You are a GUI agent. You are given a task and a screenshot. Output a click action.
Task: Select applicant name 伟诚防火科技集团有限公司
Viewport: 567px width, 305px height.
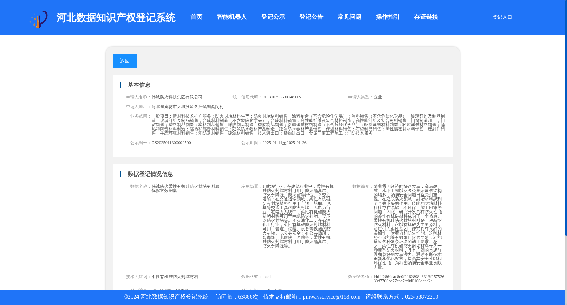[177, 97]
